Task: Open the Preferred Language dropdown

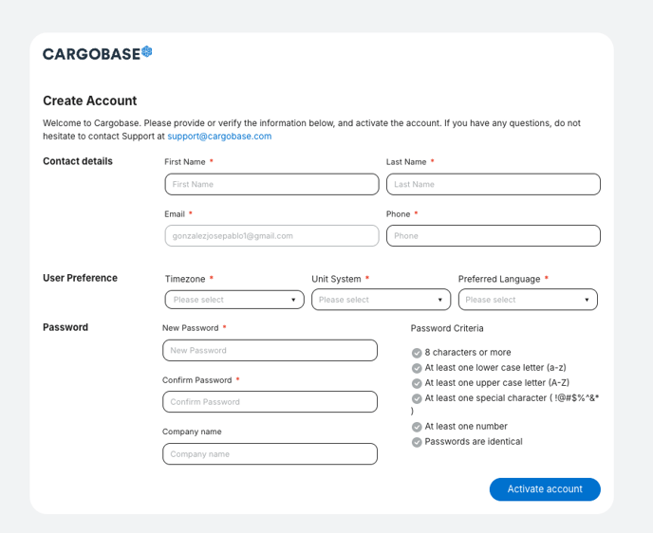Action: (528, 300)
